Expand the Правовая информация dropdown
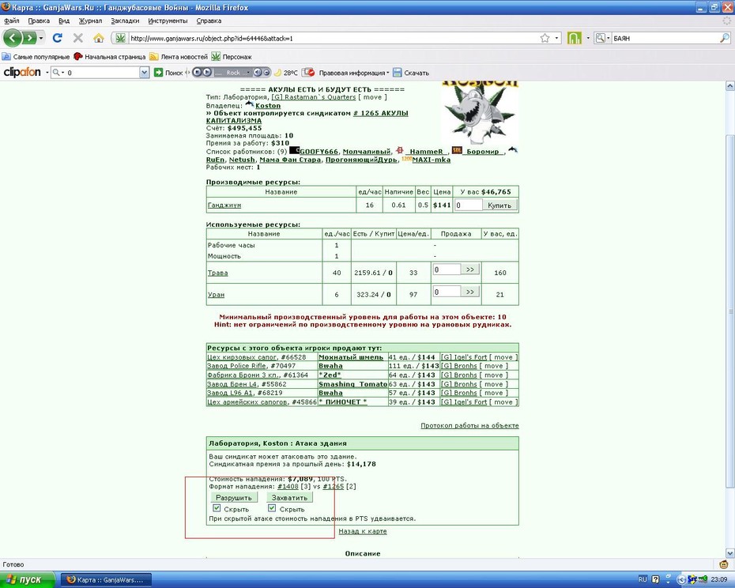The image size is (735, 588). (388, 73)
